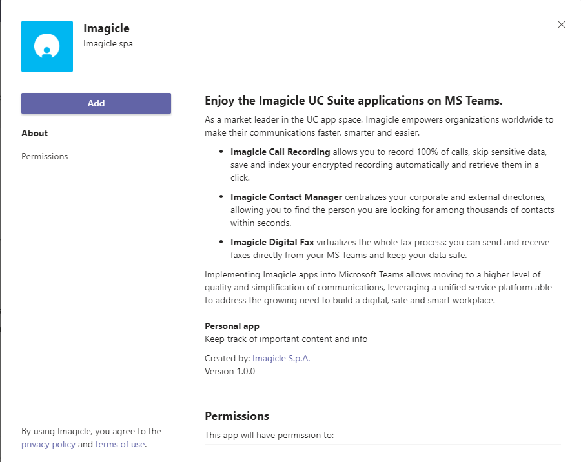581x462 pixels.
Task: Open the privacy policy link
Action: 48,444
